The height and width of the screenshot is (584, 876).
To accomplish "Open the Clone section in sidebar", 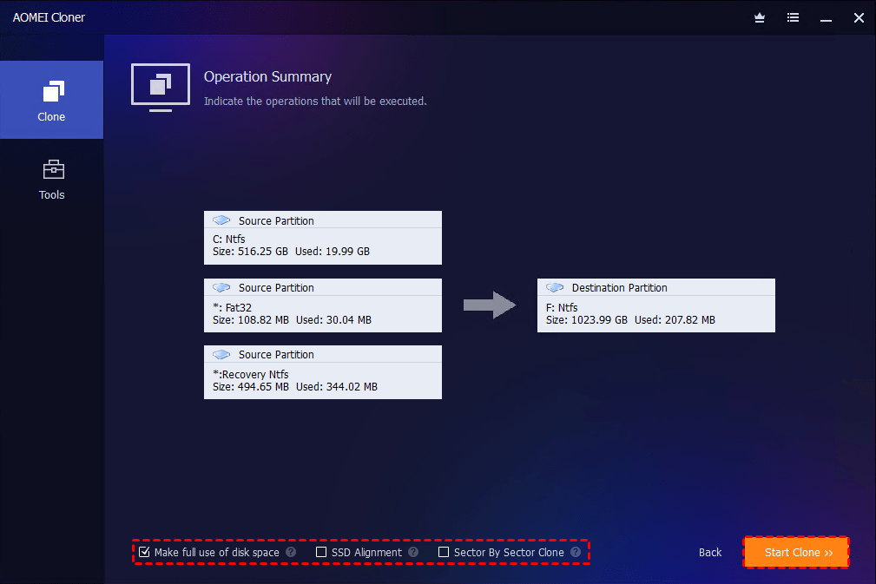I will click(51, 100).
